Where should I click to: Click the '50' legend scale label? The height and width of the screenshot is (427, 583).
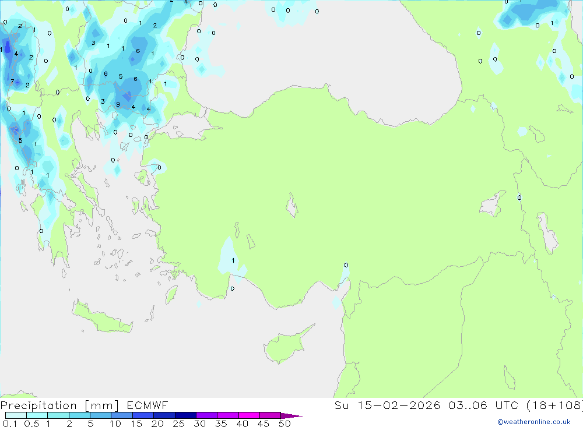[x=285, y=424]
